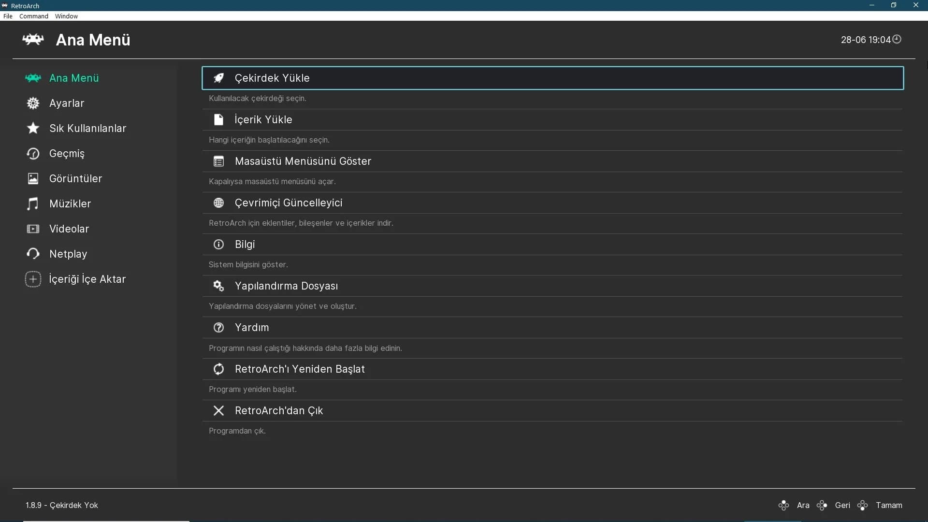Open the File menu
The image size is (928, 522).
click(x=8, y=16)
